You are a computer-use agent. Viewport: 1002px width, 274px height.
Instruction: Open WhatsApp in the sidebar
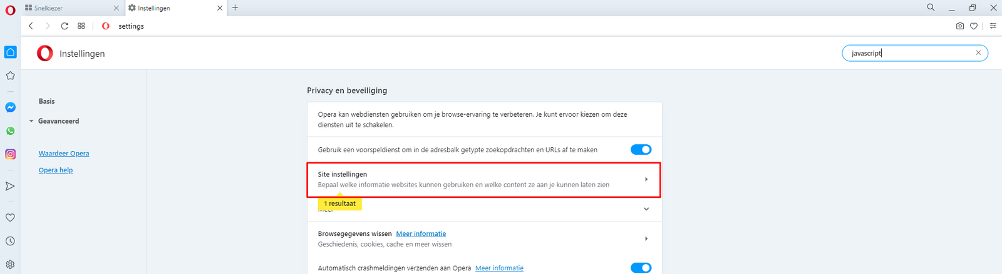[x=11, y=131]
